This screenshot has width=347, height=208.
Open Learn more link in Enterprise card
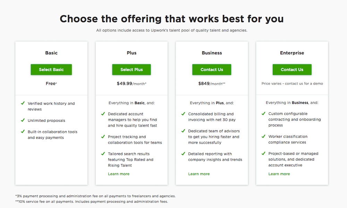coord(279,174)
